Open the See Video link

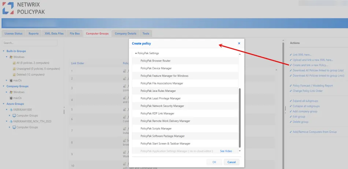tap(226, 151)
